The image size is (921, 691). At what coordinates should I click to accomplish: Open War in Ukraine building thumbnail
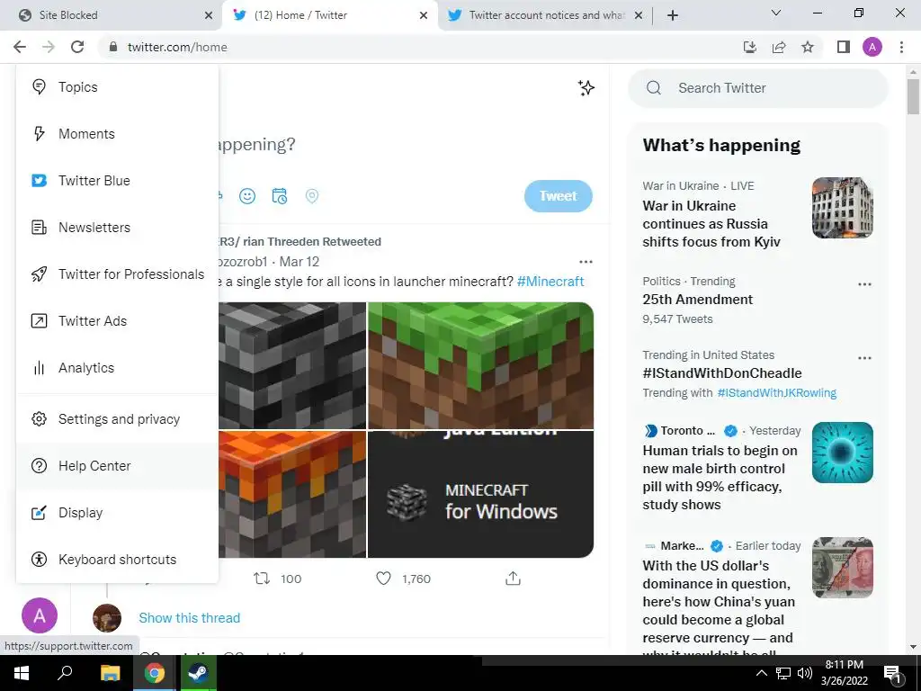pyautogui.click(x=842, y=208)
